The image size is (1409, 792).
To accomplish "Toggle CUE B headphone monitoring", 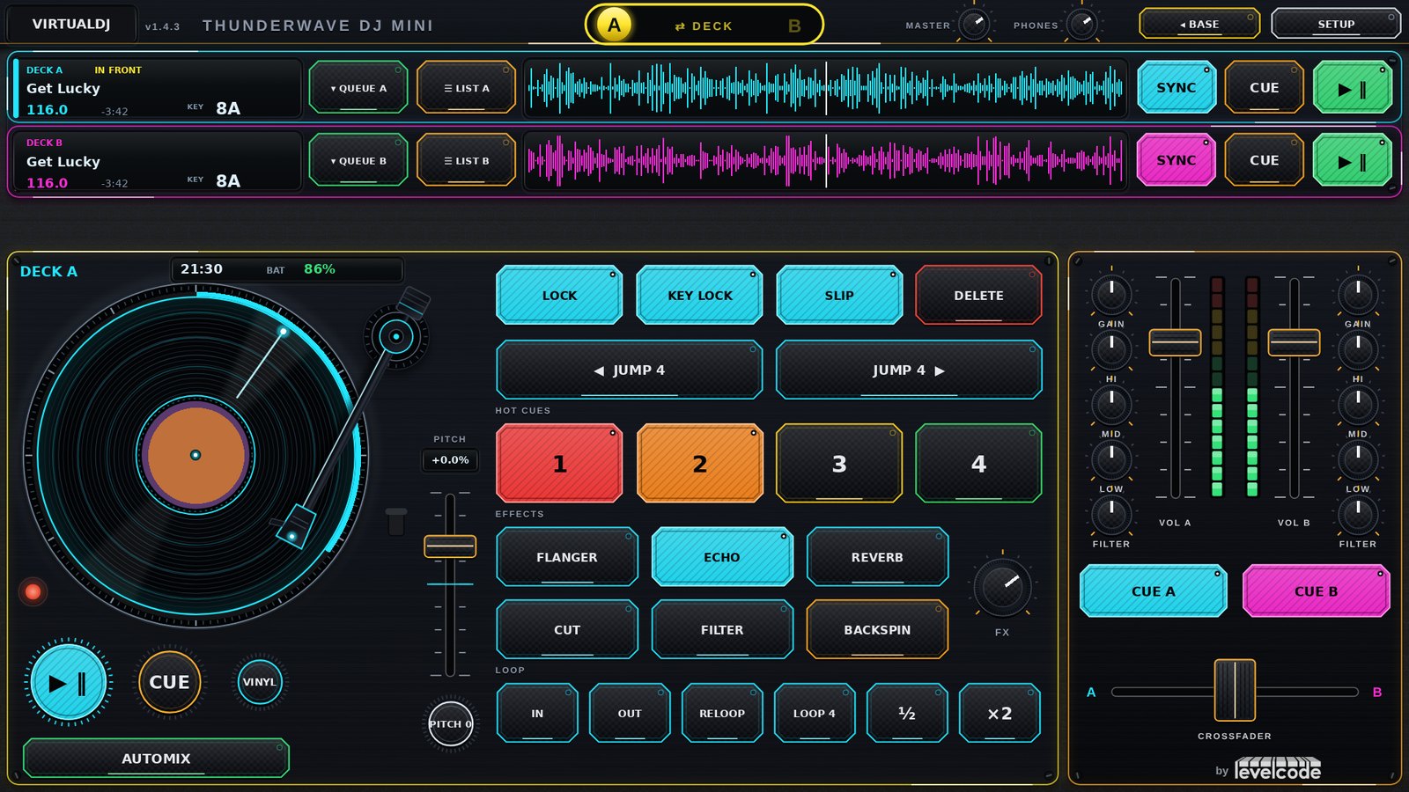I will tap(1316, 591).
